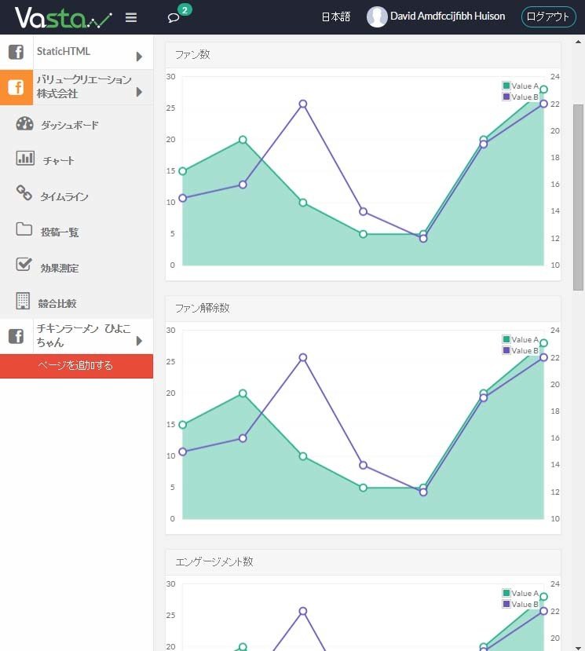Click the folder icon for post list
Screen dimensions: 585x651
click(24, 229)
